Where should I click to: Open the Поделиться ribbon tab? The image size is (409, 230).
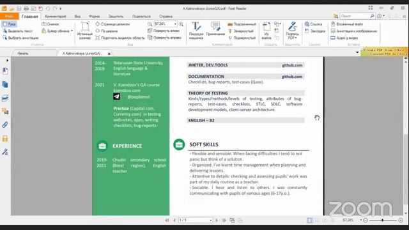point(141,16)
